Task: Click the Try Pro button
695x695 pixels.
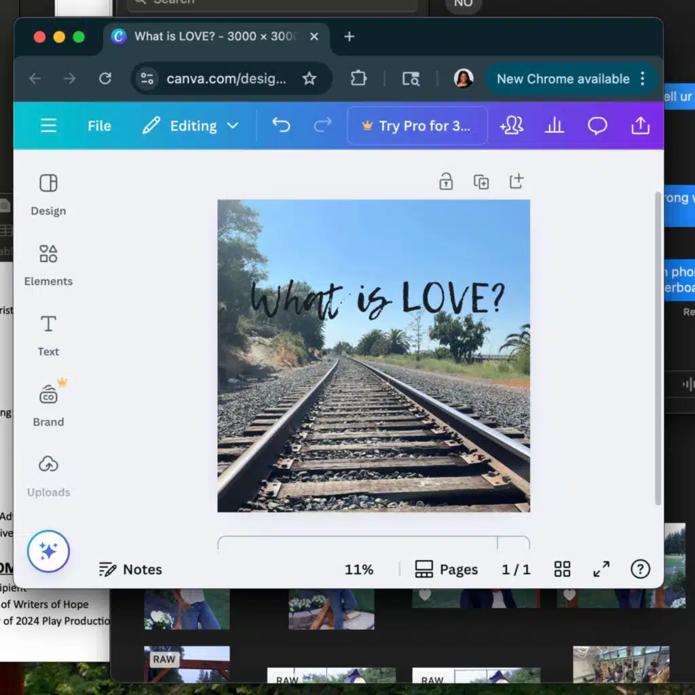Action: 417,126
